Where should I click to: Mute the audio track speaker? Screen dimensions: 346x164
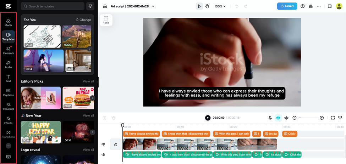[x=103, y=154]
